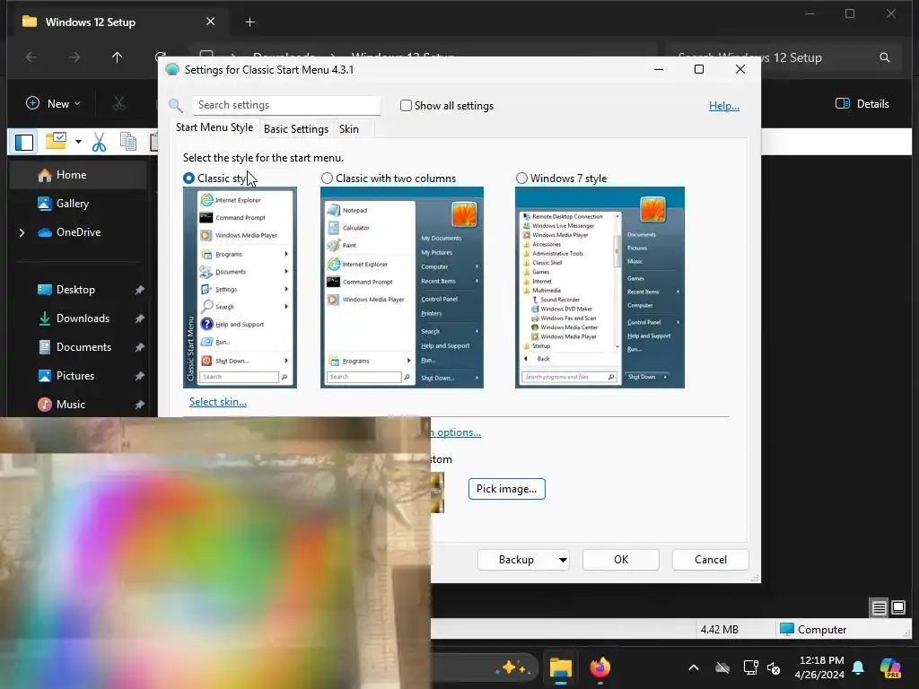Show hidden icons in system tray
This screenshot has height=689, width=919.
coord(694,667)
